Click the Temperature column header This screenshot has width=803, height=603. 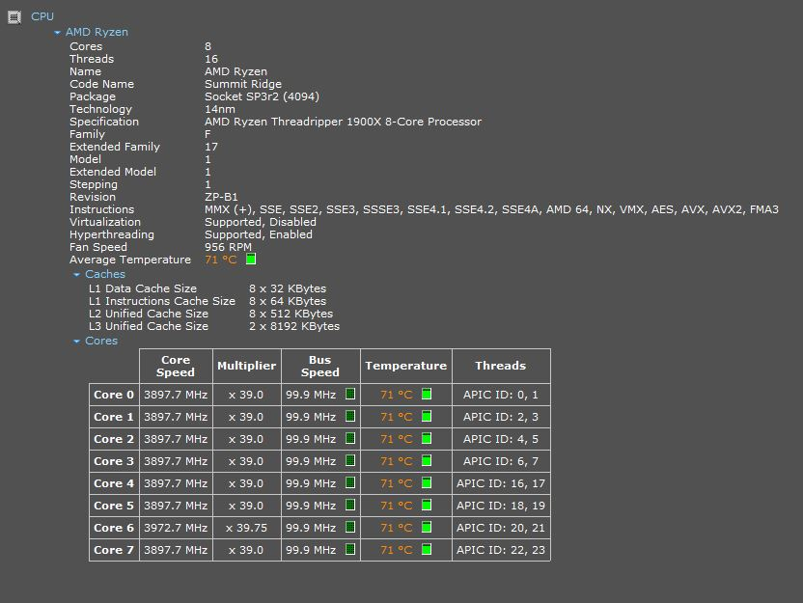[x=406, y=366]
